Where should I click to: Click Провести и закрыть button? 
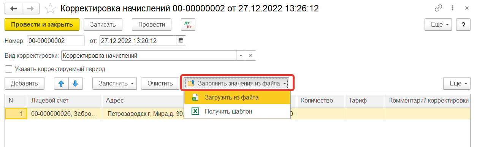coord(42,24)
